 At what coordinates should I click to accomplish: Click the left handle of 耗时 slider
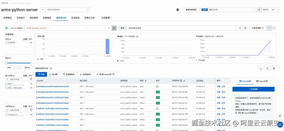7,63
